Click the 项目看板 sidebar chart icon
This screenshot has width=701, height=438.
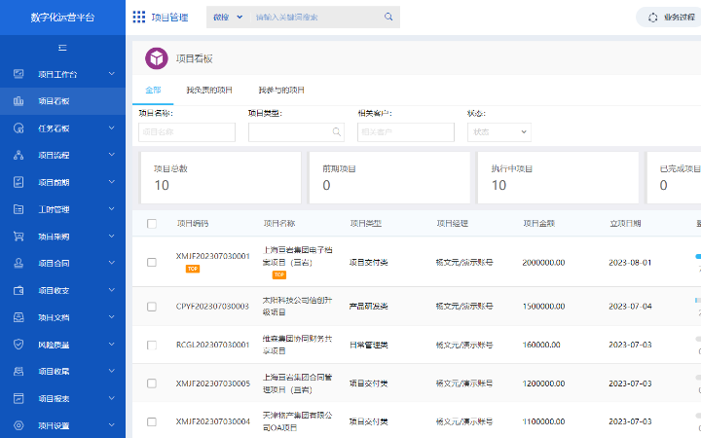pyautogui.click(x=18, y=101)
